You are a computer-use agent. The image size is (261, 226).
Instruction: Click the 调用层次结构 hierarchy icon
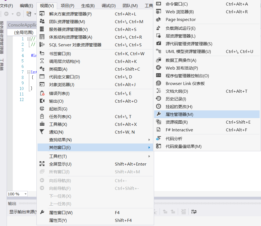42,61
